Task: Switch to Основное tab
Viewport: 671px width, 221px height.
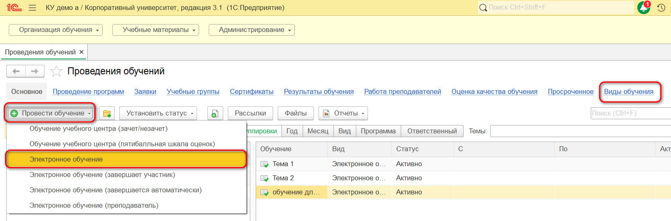Action: (27, 92)
